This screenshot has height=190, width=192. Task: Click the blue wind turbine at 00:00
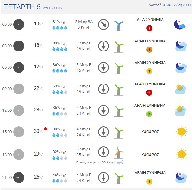coord(119,26)
